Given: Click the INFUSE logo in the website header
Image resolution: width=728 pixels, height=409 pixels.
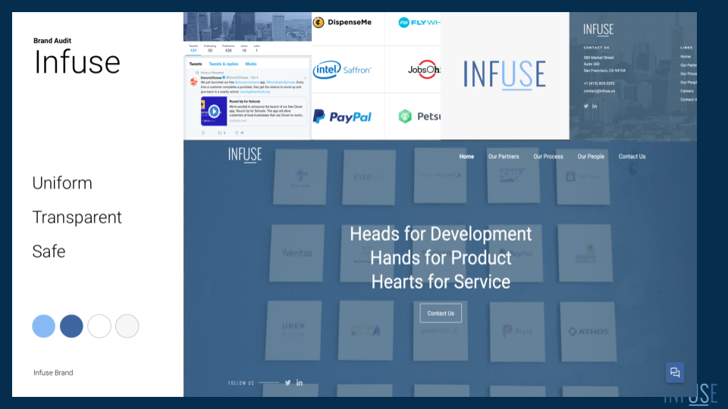Looking at the screenshot, I should coord(245,155).
